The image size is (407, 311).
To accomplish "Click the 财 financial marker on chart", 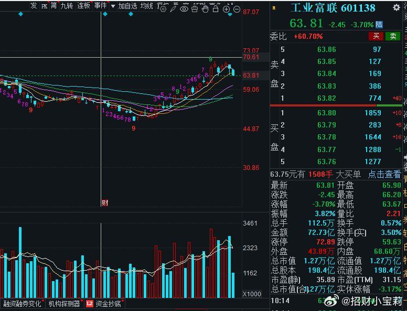I will 104,203.
